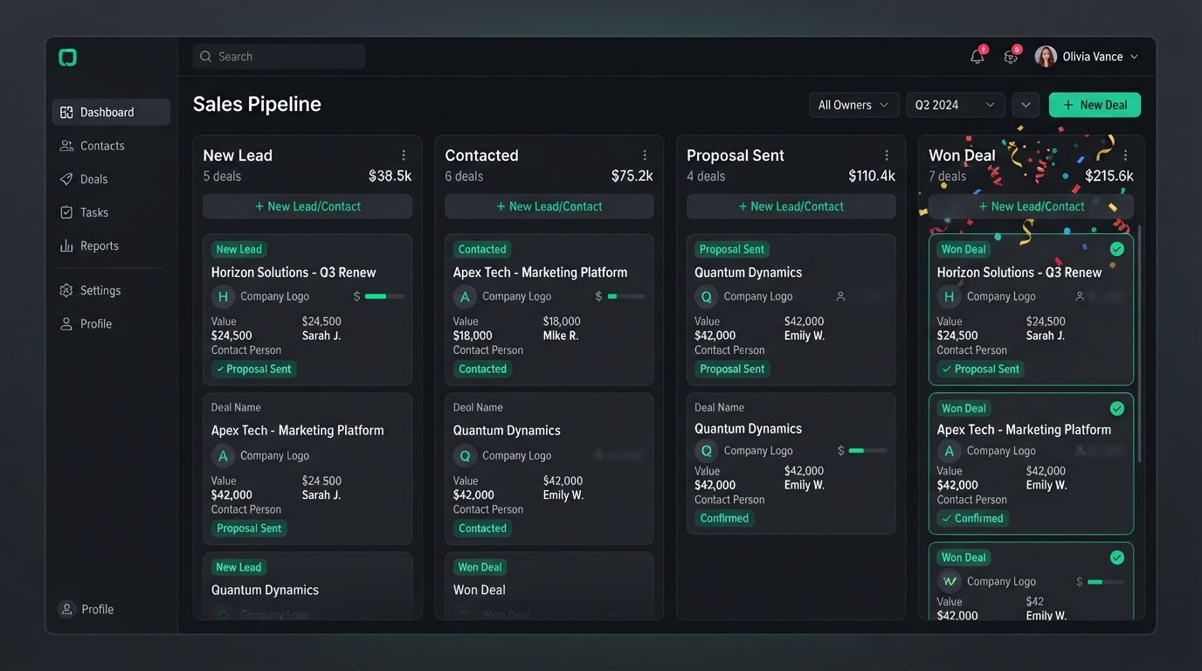
Task: Click the progress bar on New Lead's Horizon Solutions card
Action: (384, 297)
